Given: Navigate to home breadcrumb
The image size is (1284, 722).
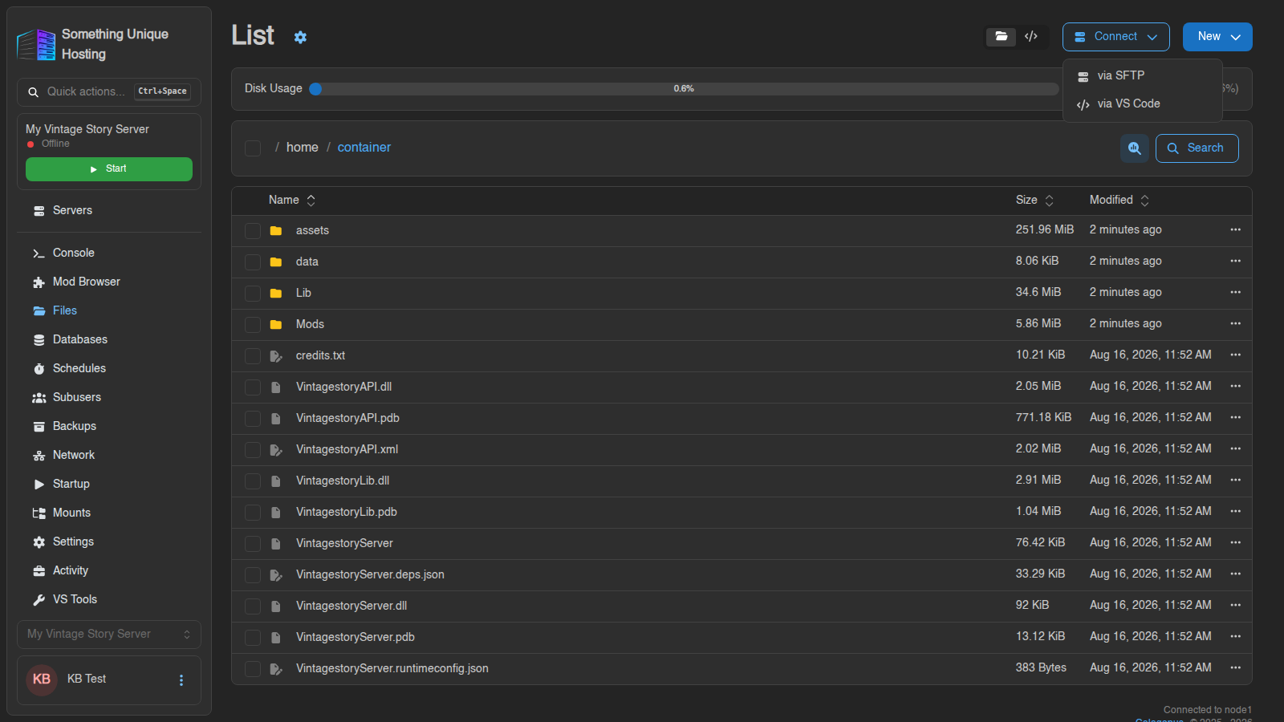Looking at the screenshot, I should tap(302, 148).
